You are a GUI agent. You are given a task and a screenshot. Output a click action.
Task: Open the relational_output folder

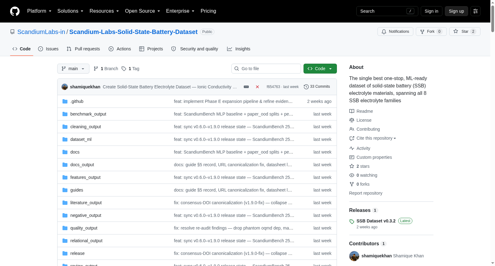pos(86,241)
